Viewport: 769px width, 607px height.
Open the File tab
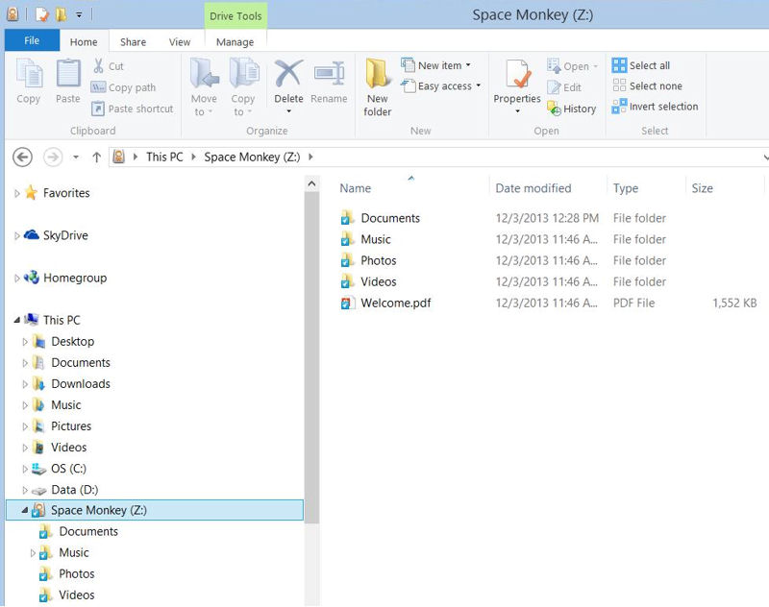(32, 40)
